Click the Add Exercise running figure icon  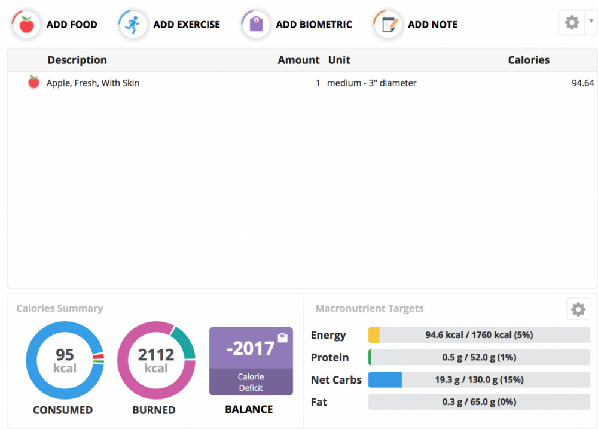click(133, 25)
